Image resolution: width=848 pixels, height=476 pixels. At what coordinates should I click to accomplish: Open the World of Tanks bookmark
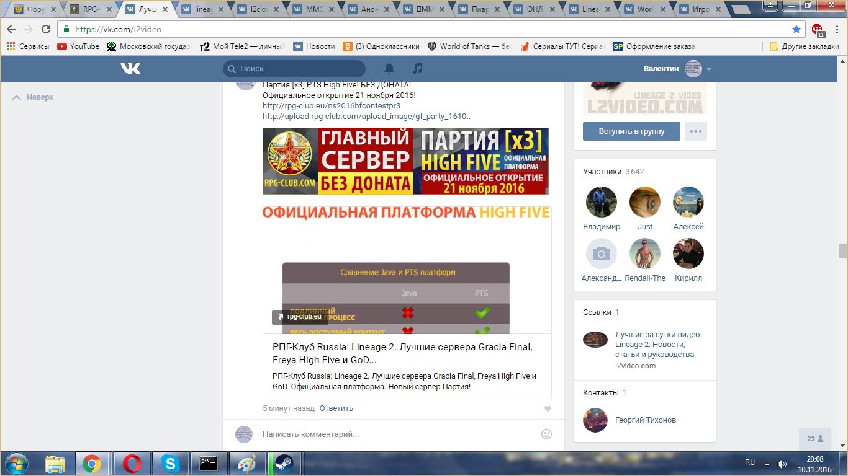point(469,46)
